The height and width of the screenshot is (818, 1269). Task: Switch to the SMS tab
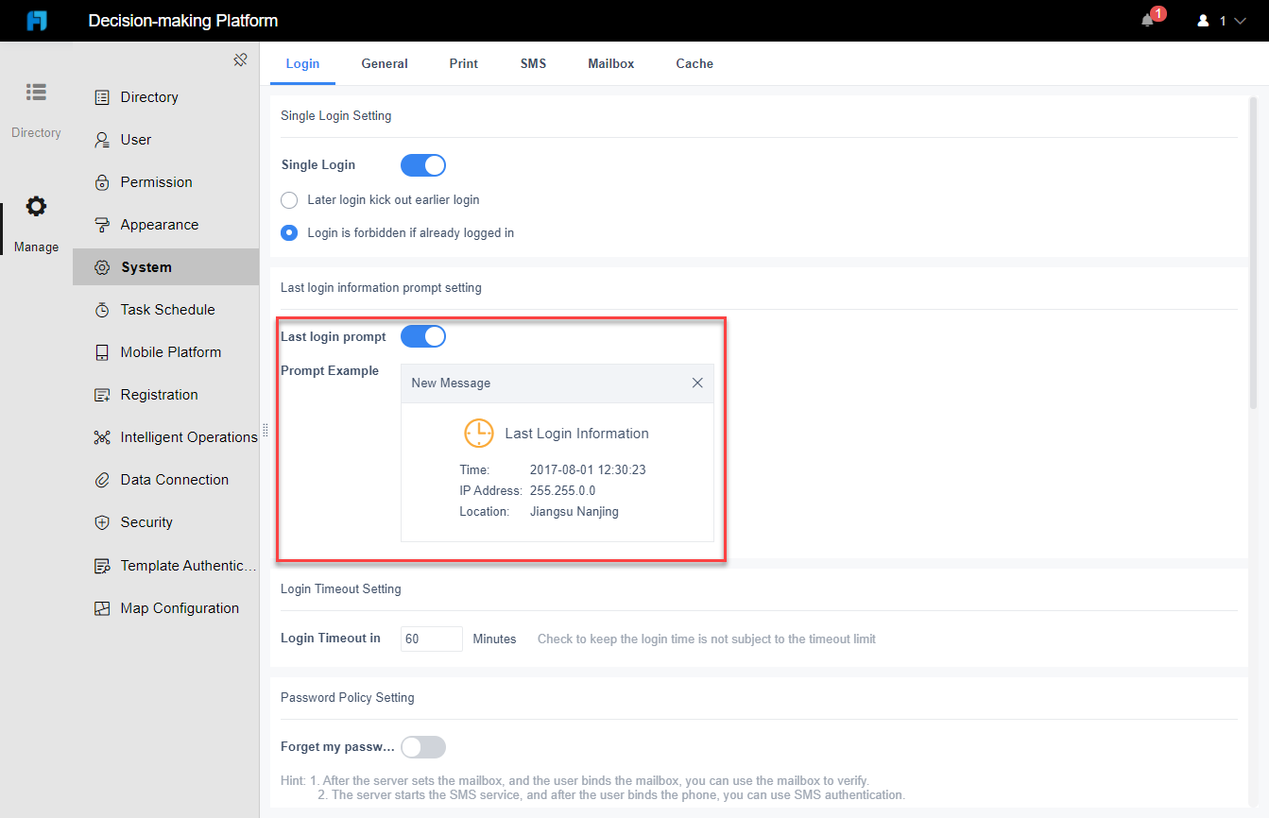[x=533, y=63]
